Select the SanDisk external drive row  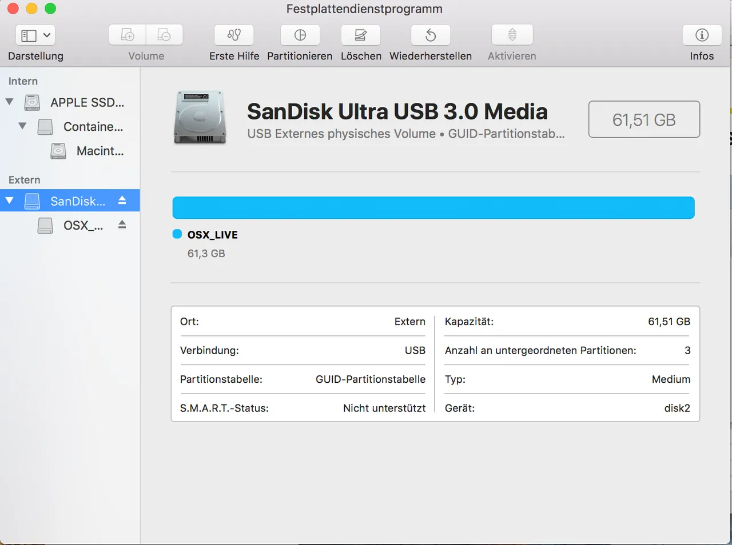coord(70,201)
